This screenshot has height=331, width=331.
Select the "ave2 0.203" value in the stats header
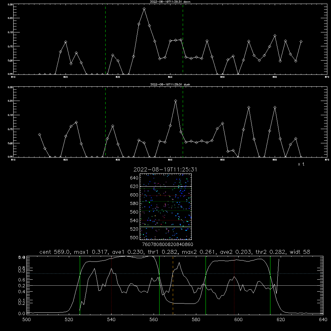(x=235, y=252)
